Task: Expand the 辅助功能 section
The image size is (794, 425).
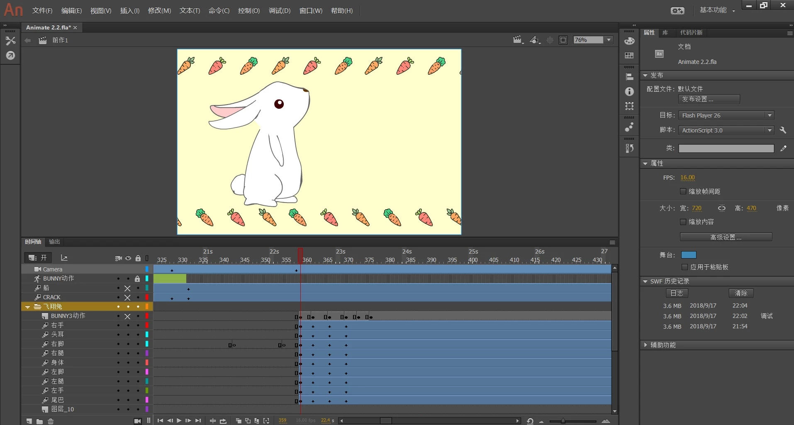Action: click(645, 345)
